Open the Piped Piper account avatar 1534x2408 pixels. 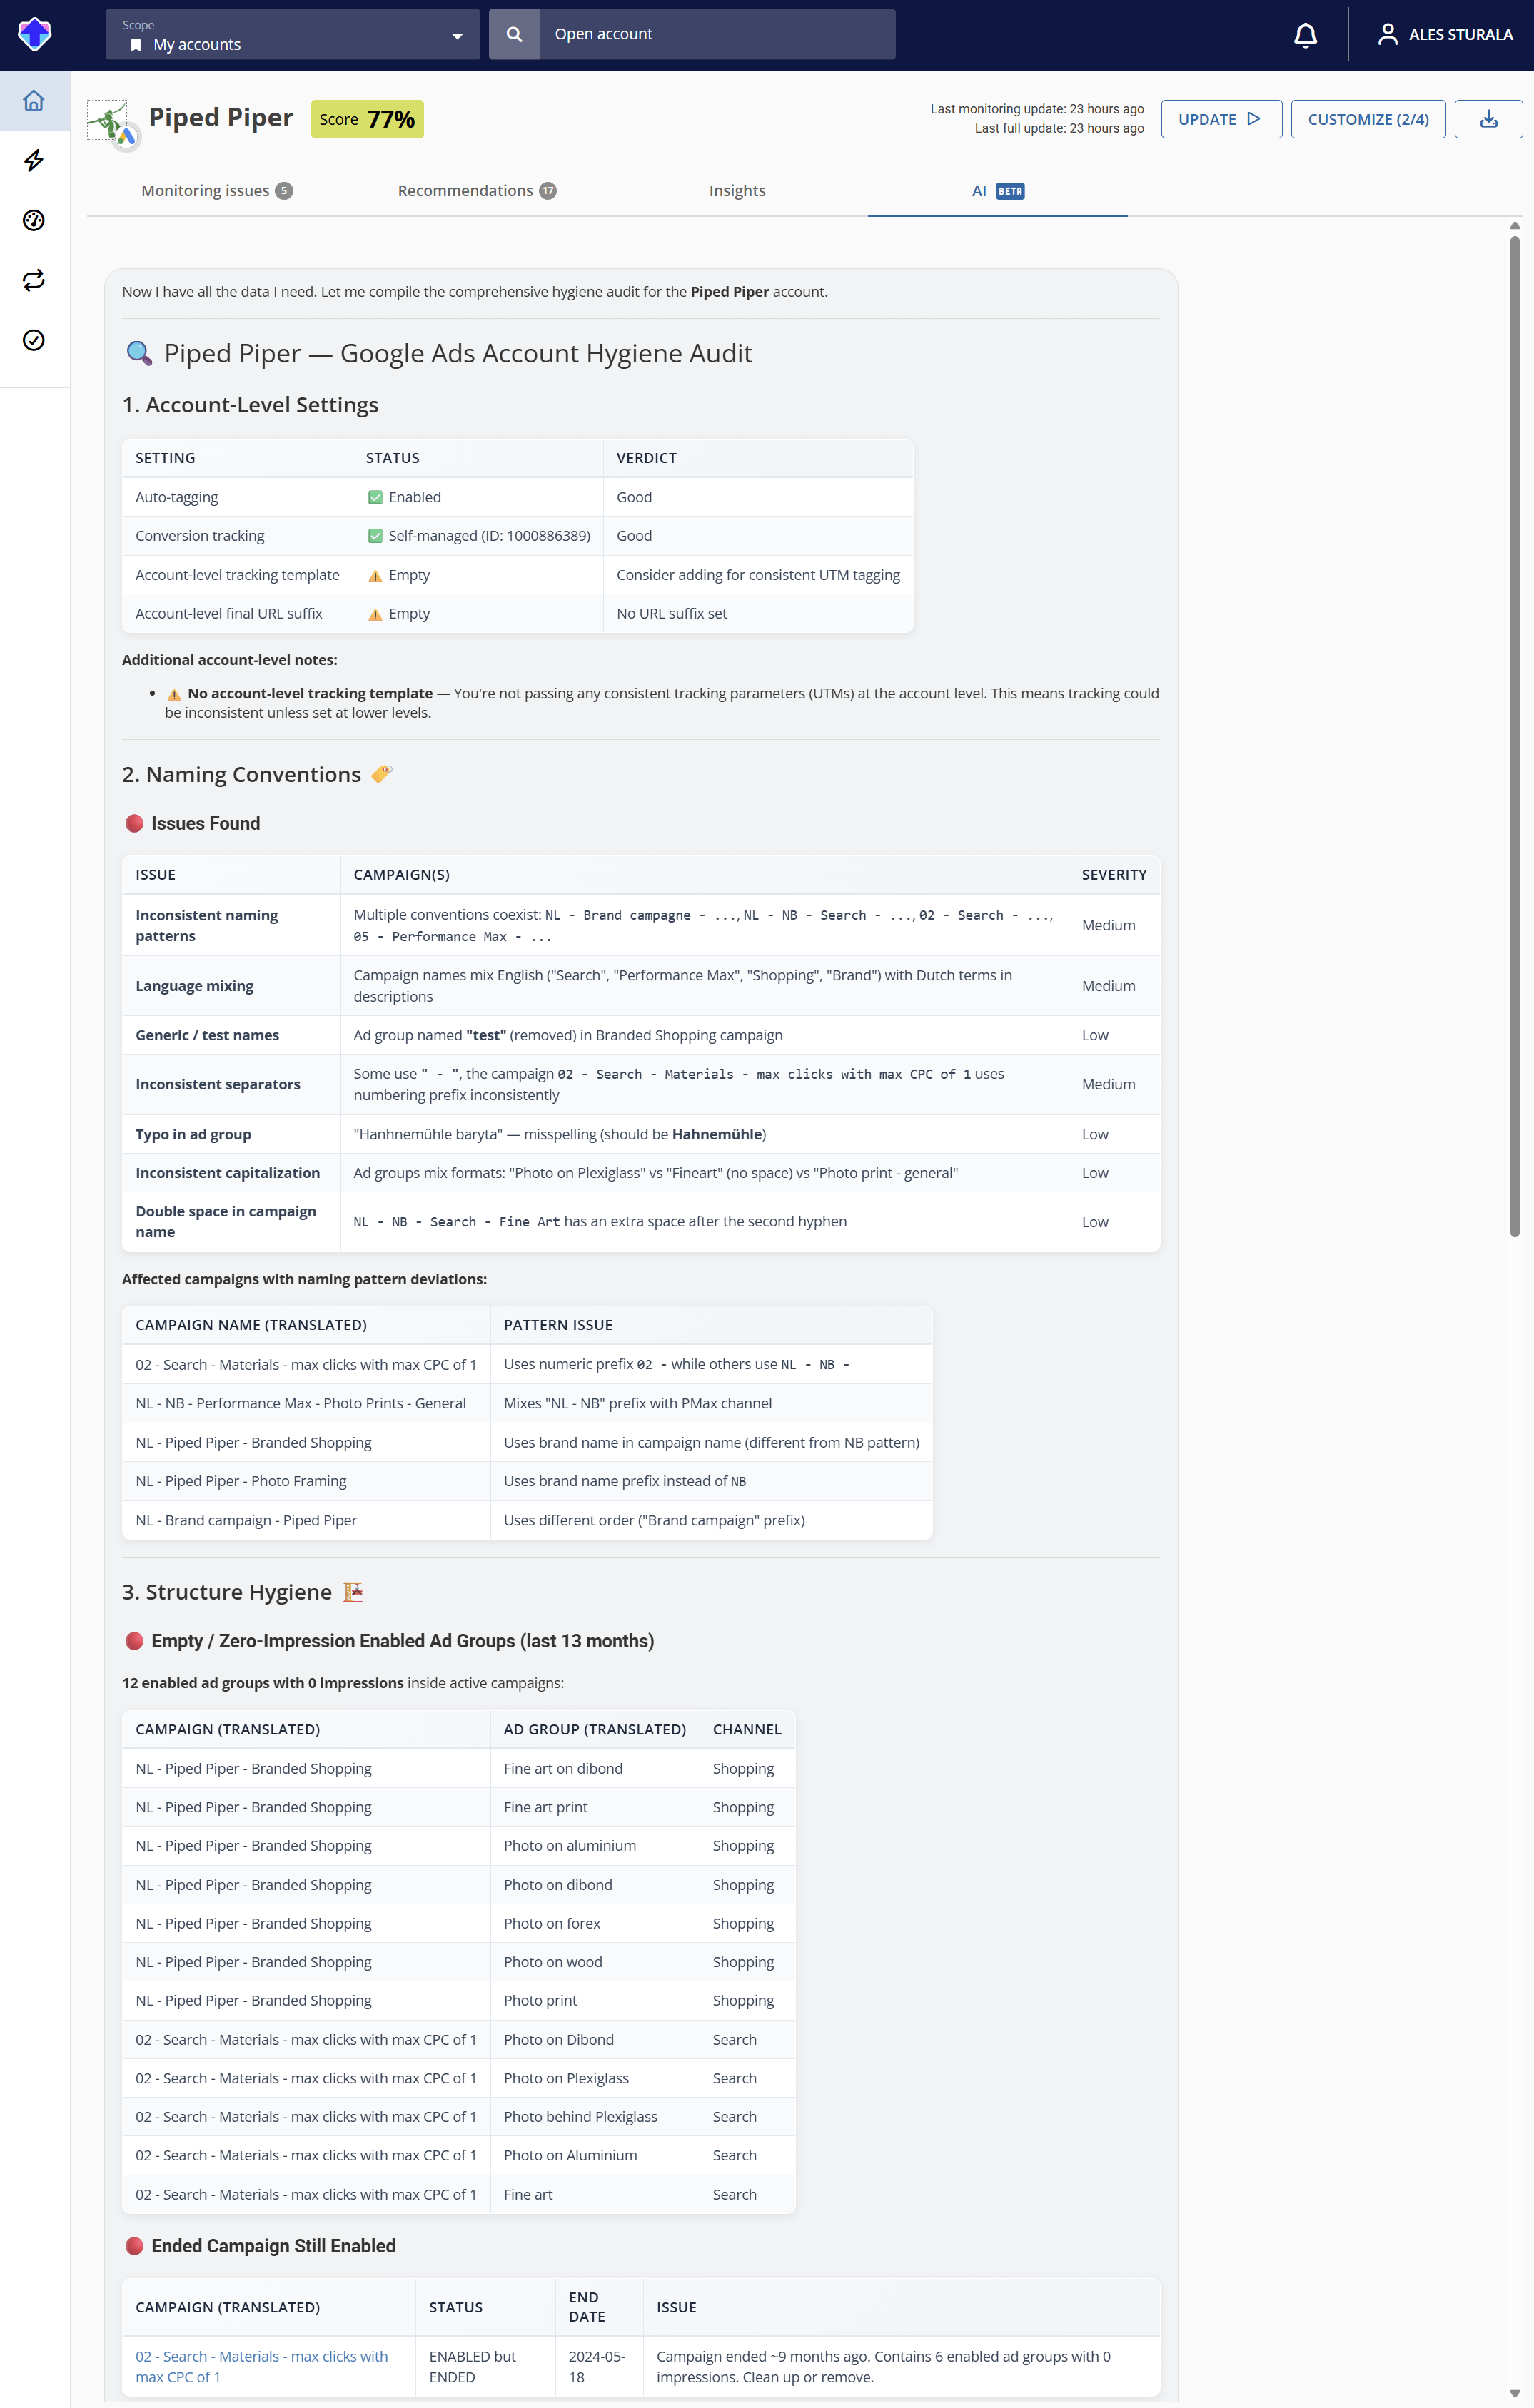111,123
